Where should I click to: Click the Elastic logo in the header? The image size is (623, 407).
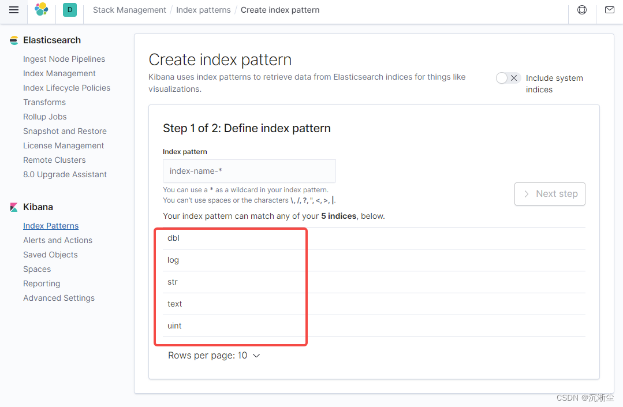pyautogui.click(x=40, y=9)
